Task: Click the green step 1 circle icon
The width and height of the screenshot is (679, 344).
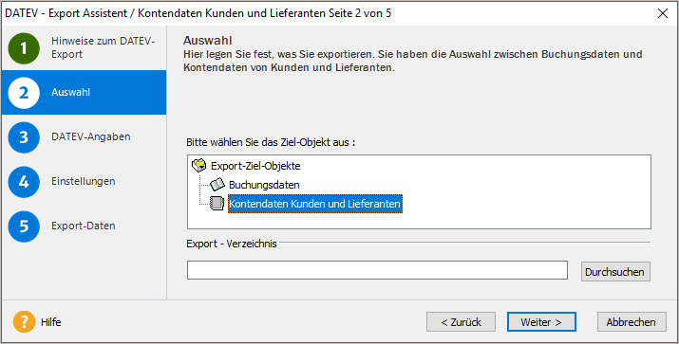Action: point(24,48)
